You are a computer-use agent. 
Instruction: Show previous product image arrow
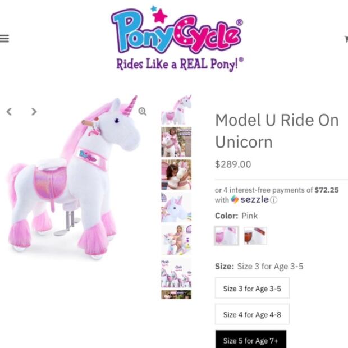(x=9, y=112)
